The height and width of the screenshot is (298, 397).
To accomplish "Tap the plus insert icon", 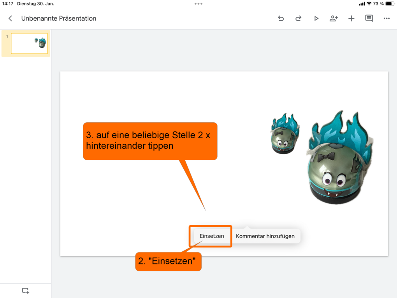I will (351, 18).
